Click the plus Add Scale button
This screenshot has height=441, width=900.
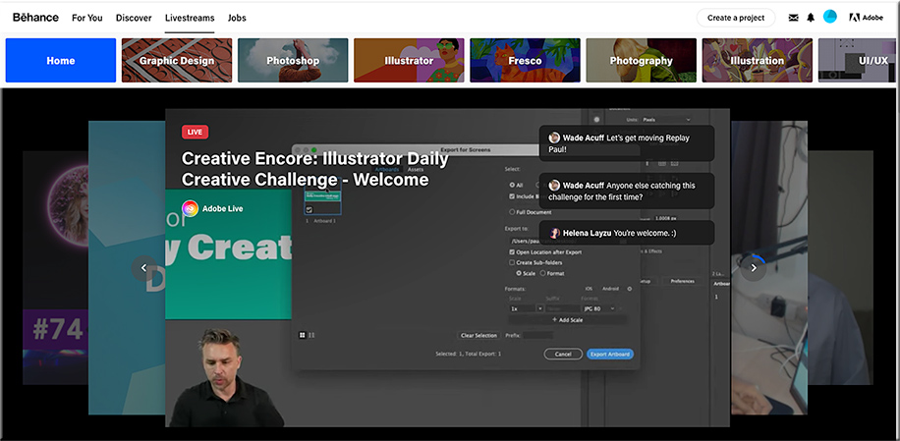[567, 320]
